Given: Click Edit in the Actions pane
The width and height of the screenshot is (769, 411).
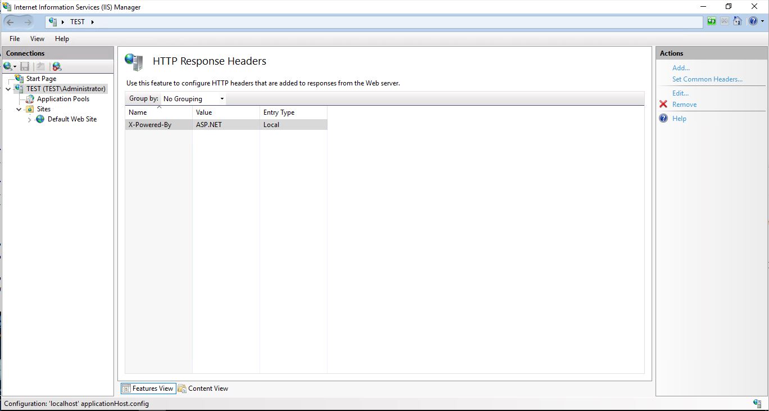Looking at the screenshot, I should point(680,93).
